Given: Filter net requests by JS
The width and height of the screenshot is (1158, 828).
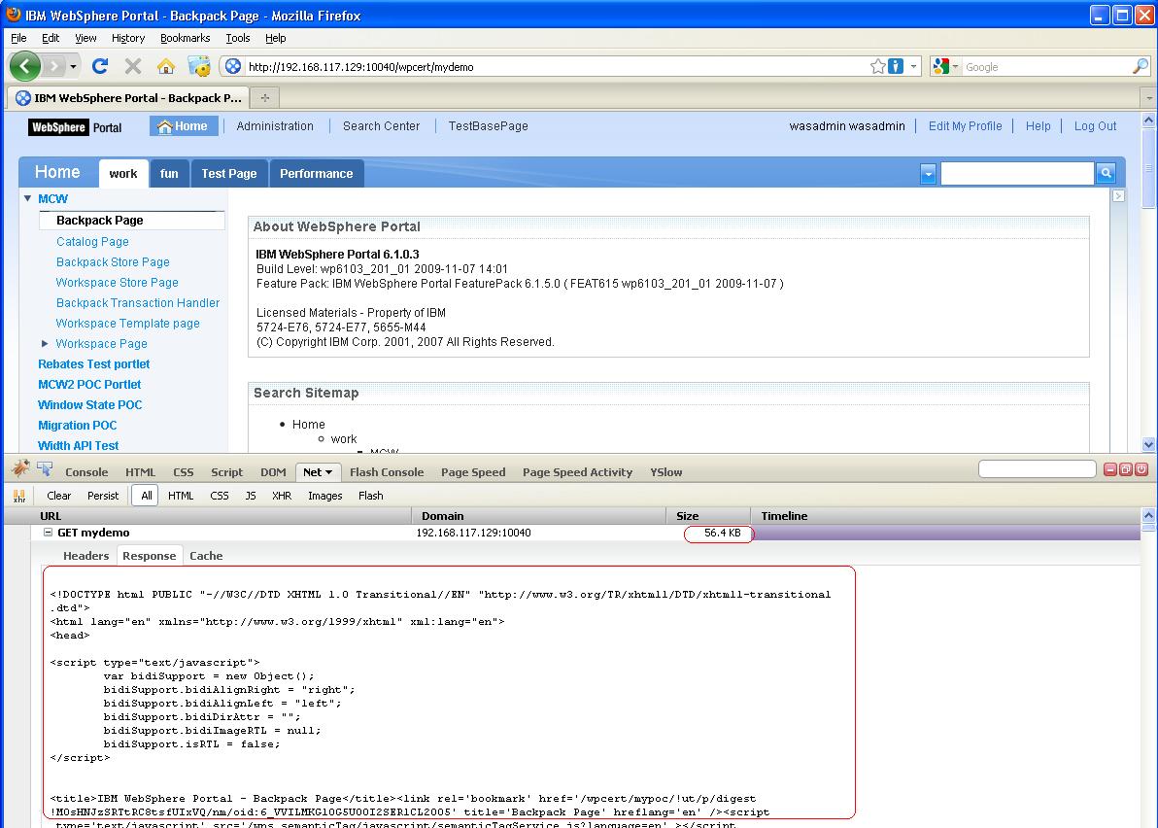Looking at the screenshot, I should click(251, 496).
